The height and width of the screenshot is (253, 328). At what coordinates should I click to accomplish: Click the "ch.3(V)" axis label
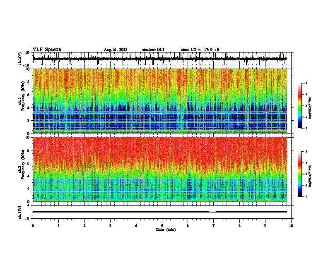(20, 212)
